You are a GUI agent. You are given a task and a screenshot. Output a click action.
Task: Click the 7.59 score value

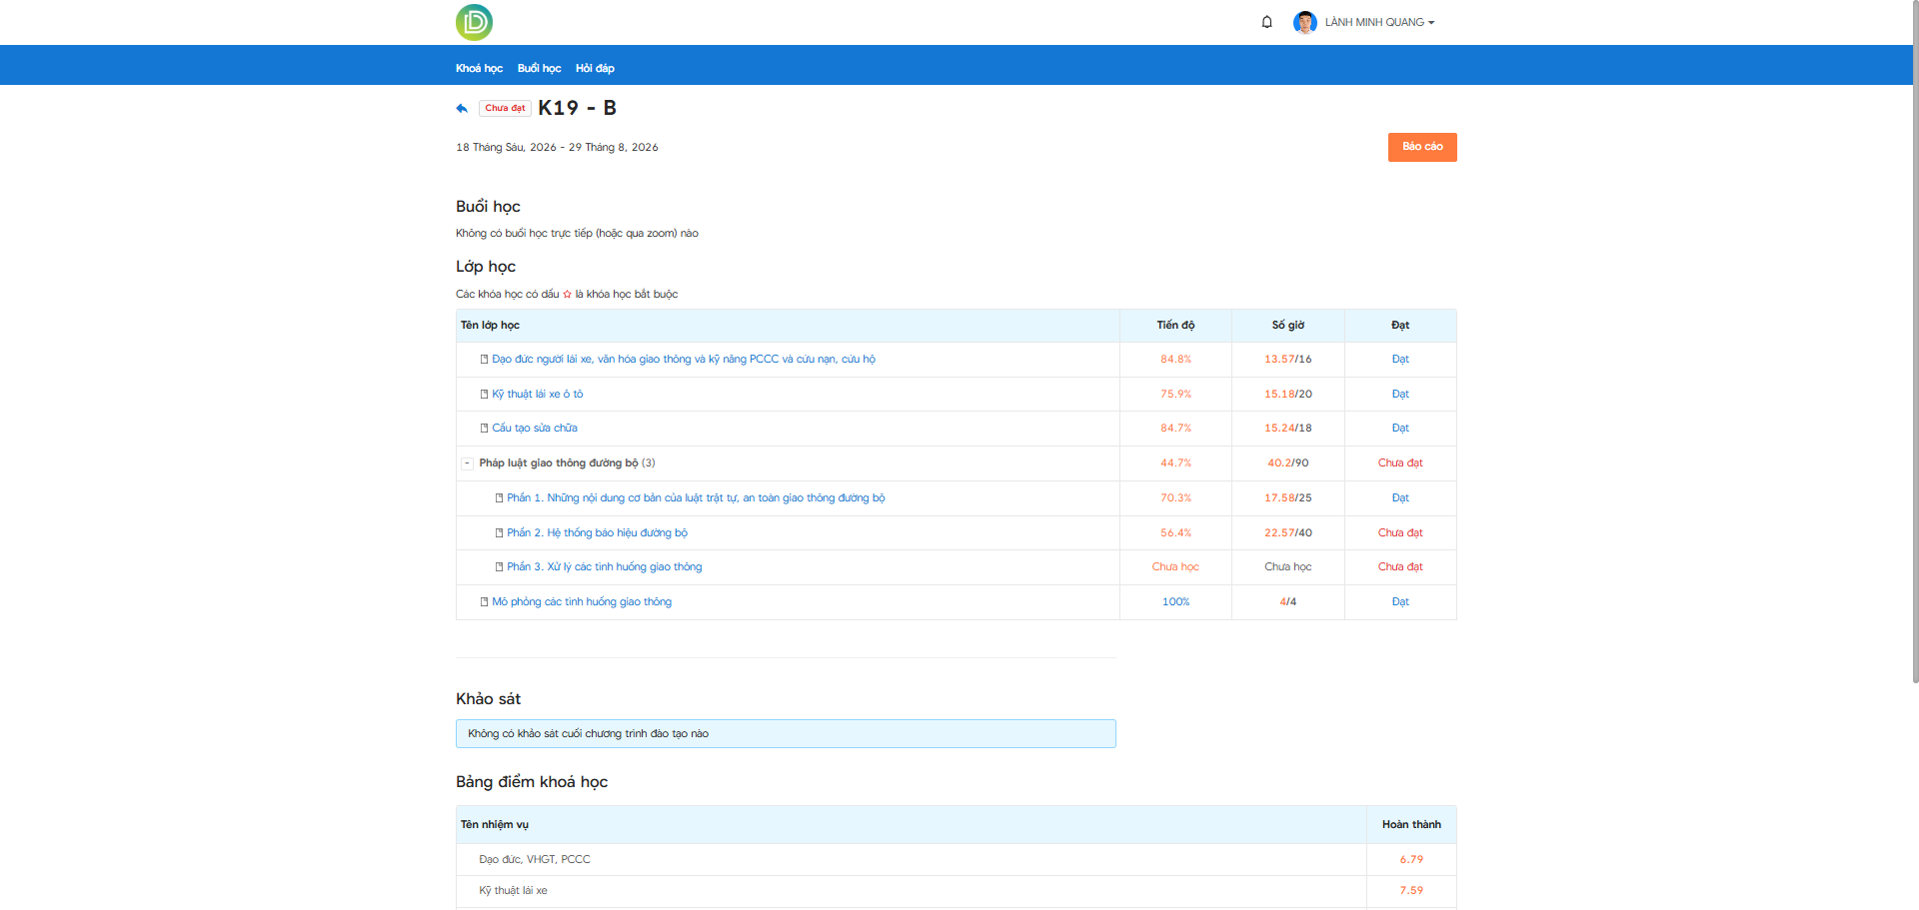coord(1411,891)
